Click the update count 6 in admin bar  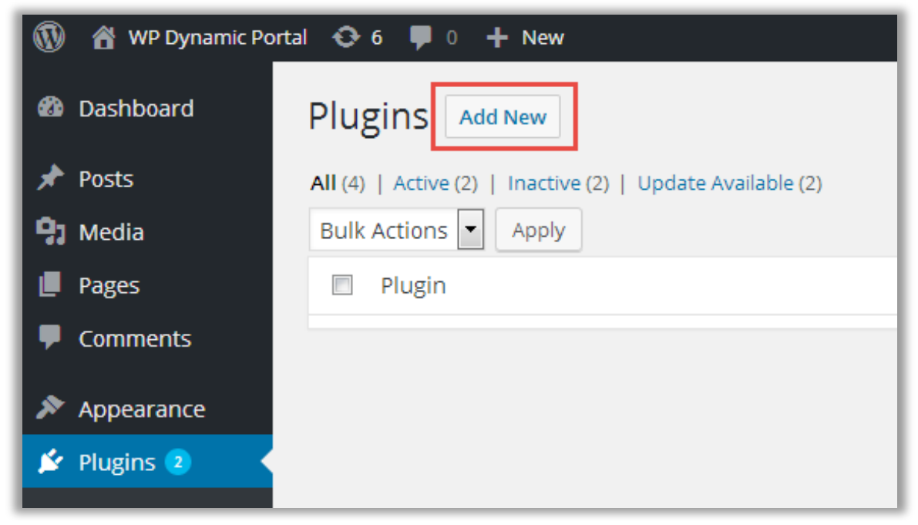coord(376,38)
